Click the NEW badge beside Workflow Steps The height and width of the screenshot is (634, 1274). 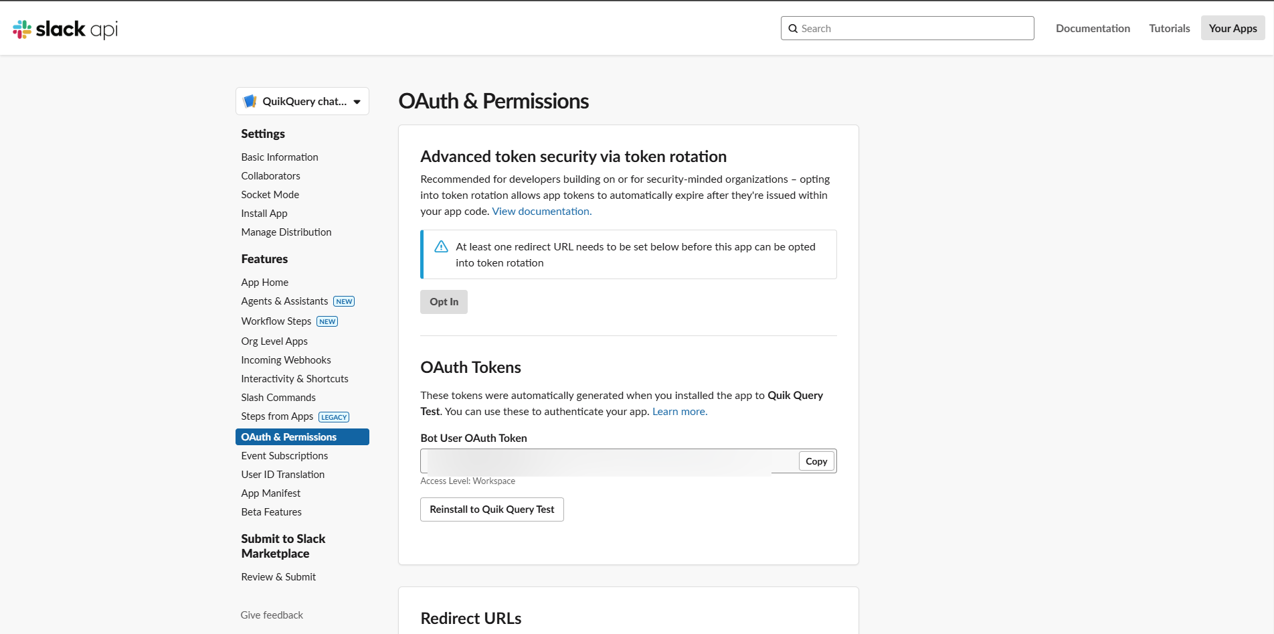tap(327, 321)
